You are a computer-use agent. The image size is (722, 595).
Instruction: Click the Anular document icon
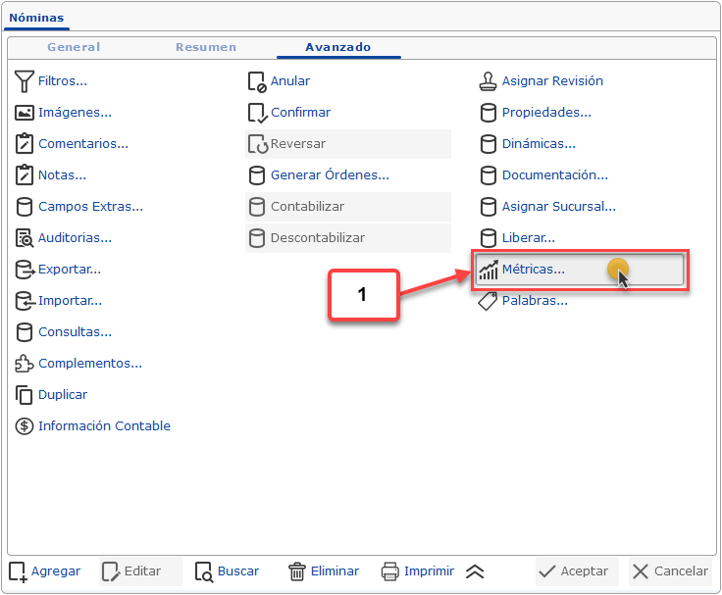click(x=257, y=81)
